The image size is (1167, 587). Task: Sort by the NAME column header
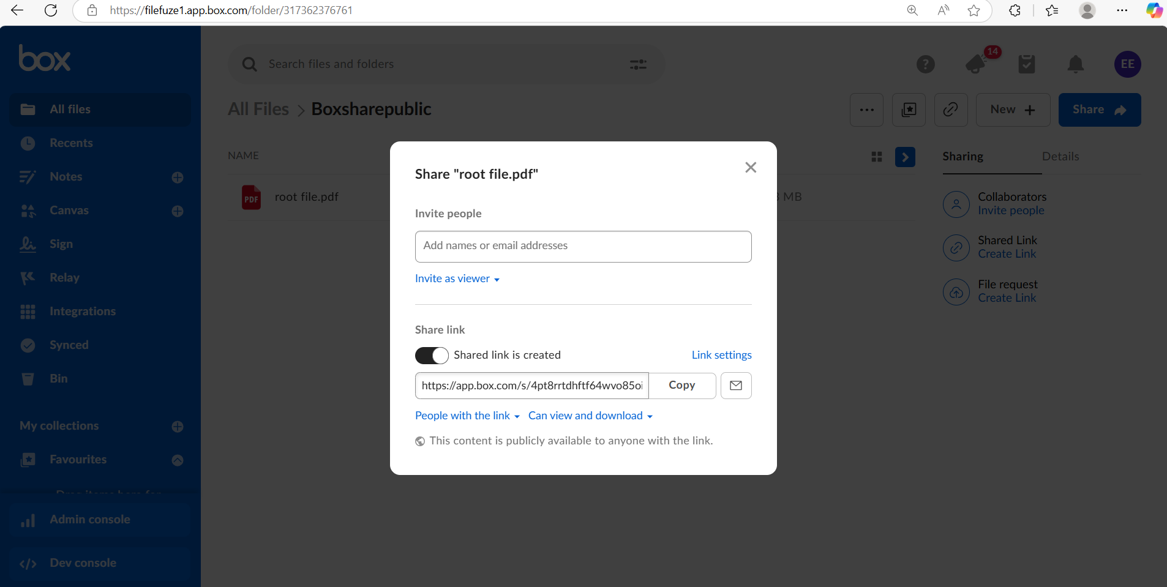(x=243, y=156)
